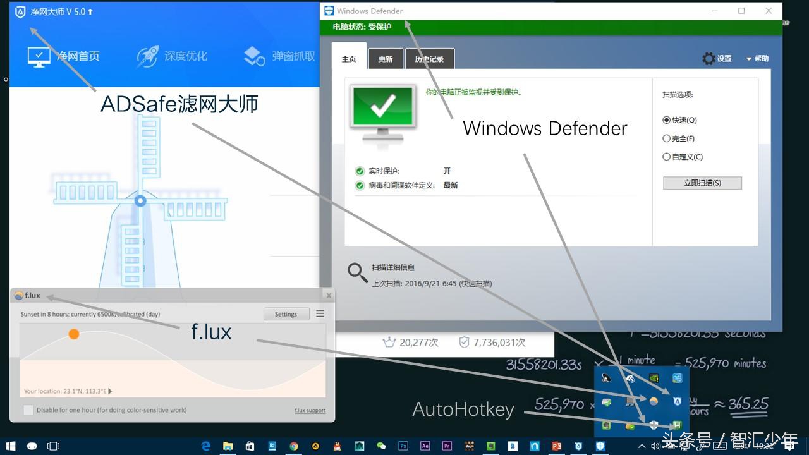Click the AutoHotkey green H tray icon

[x=677, y=425]
